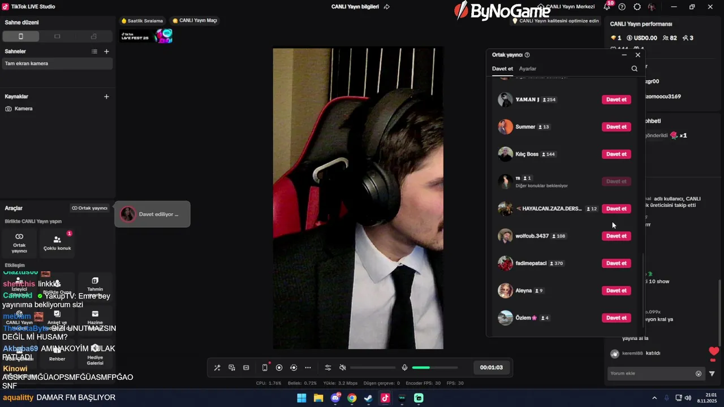Click the add clip frame icon in bottom toolbar
Image resolution: width=724 pixels, height=407 pixels.
coord(246,367)
